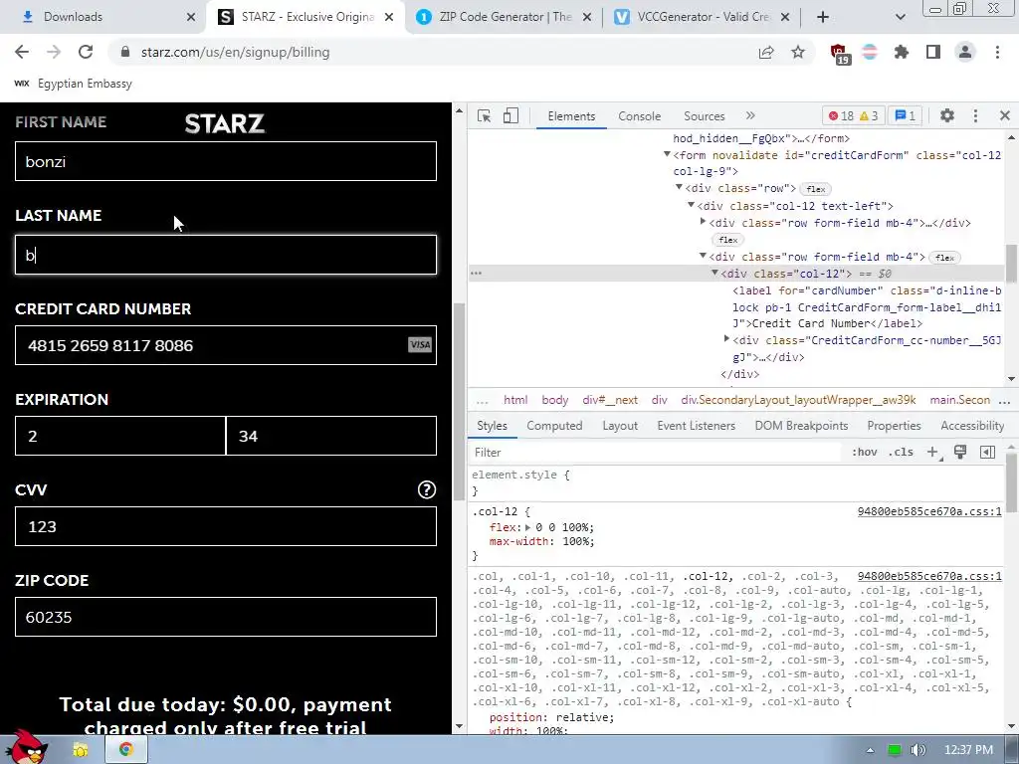Open the Extensions puzzle piece menu
The height and width of the screenshot is (764, 1019).
902,52
